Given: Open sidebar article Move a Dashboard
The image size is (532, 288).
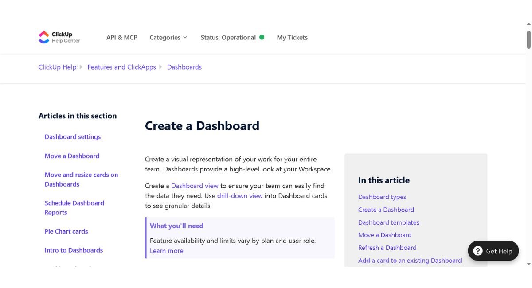Looking at the screenshot, I should [x=72, y=156].
